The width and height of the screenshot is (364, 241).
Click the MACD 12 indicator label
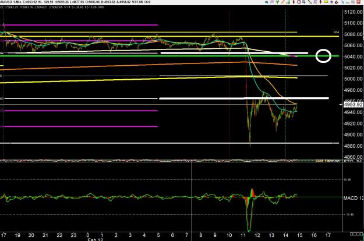click(354, 198)
